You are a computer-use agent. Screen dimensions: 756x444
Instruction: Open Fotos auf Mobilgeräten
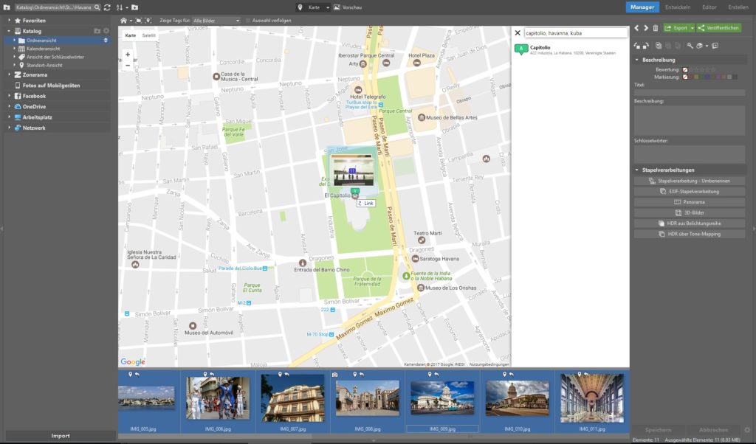(x=51, y=86)
